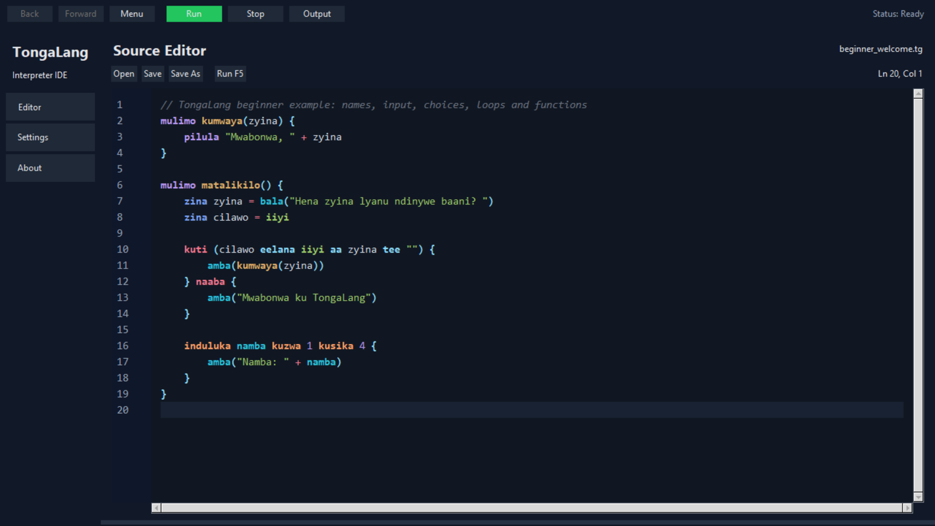Open the Menu button
935x526 pixels.
[132, 14]
